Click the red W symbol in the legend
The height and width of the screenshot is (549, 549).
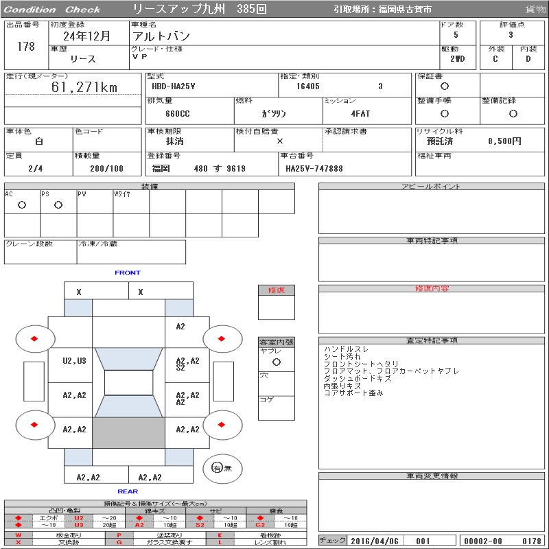(x=19, y=535)
